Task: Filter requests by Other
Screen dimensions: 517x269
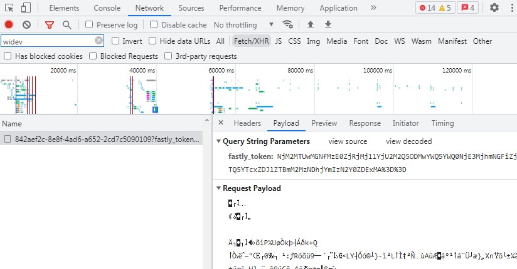Action: pos(482,41)
